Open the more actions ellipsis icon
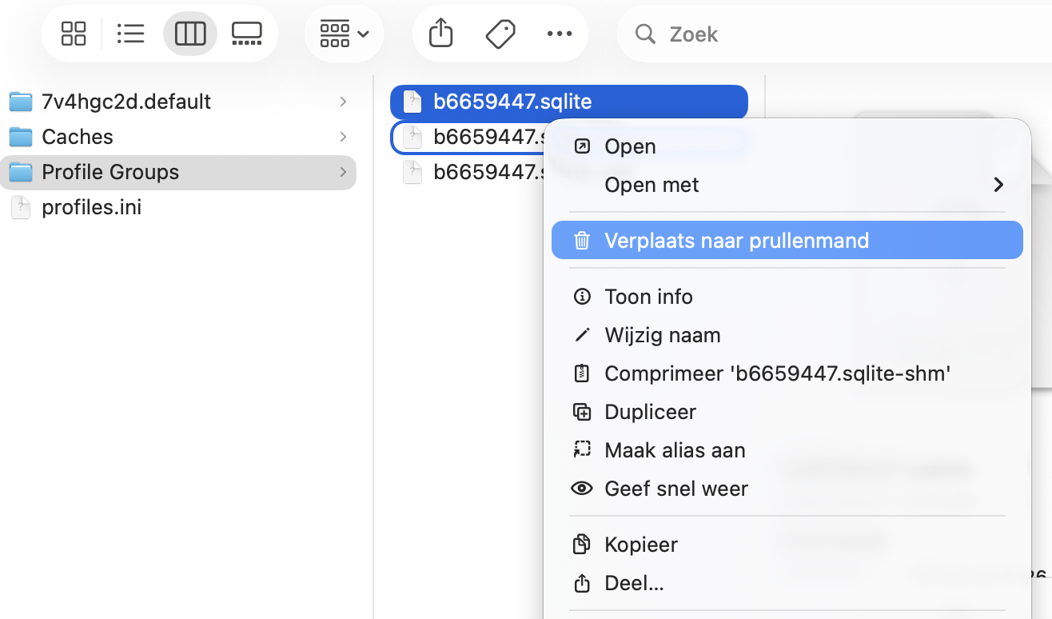This screenshot has width=1052, height=619. point(560,34)
